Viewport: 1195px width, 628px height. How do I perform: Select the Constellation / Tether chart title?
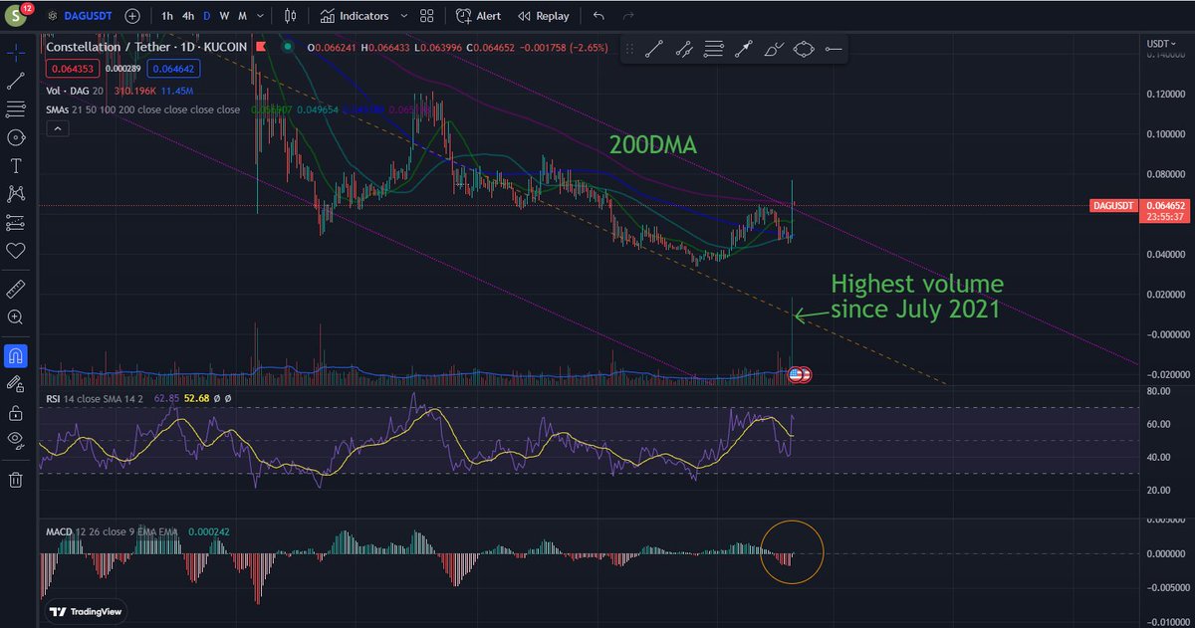(x=148, y=46)
